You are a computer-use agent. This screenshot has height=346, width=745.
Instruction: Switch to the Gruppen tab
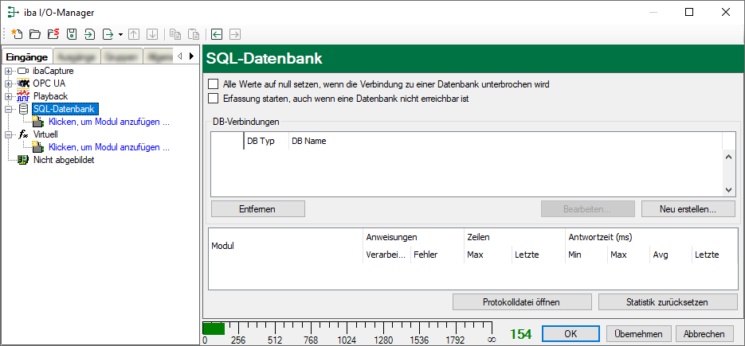coord(122,56)
